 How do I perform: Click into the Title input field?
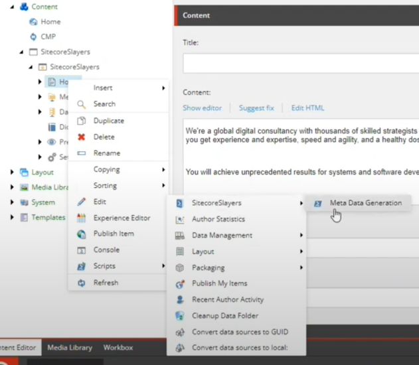[299, 64]
